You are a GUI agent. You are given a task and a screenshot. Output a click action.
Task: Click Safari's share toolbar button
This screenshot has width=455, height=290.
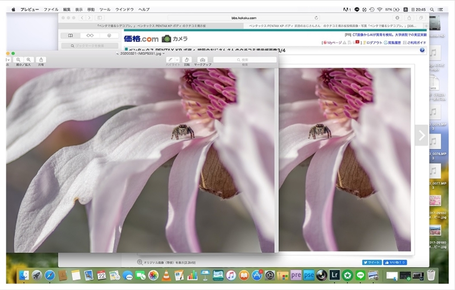tap(409, 18)
